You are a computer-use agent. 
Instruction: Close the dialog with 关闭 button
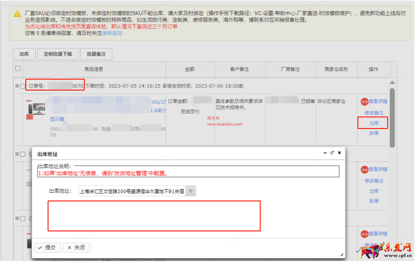77,248
